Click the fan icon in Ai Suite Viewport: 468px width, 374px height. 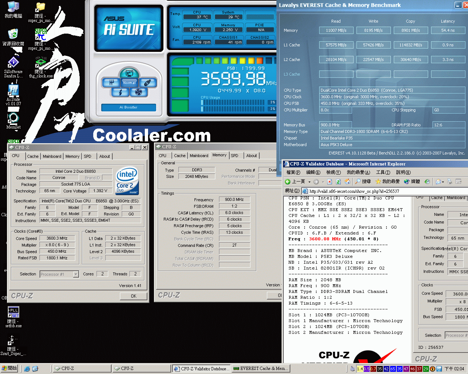(x=139, y=92)
